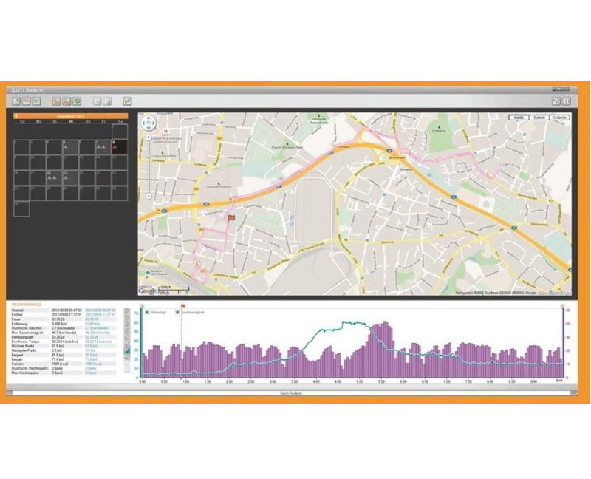Select the highlighted September 8 calendar day

coord(120,146)
